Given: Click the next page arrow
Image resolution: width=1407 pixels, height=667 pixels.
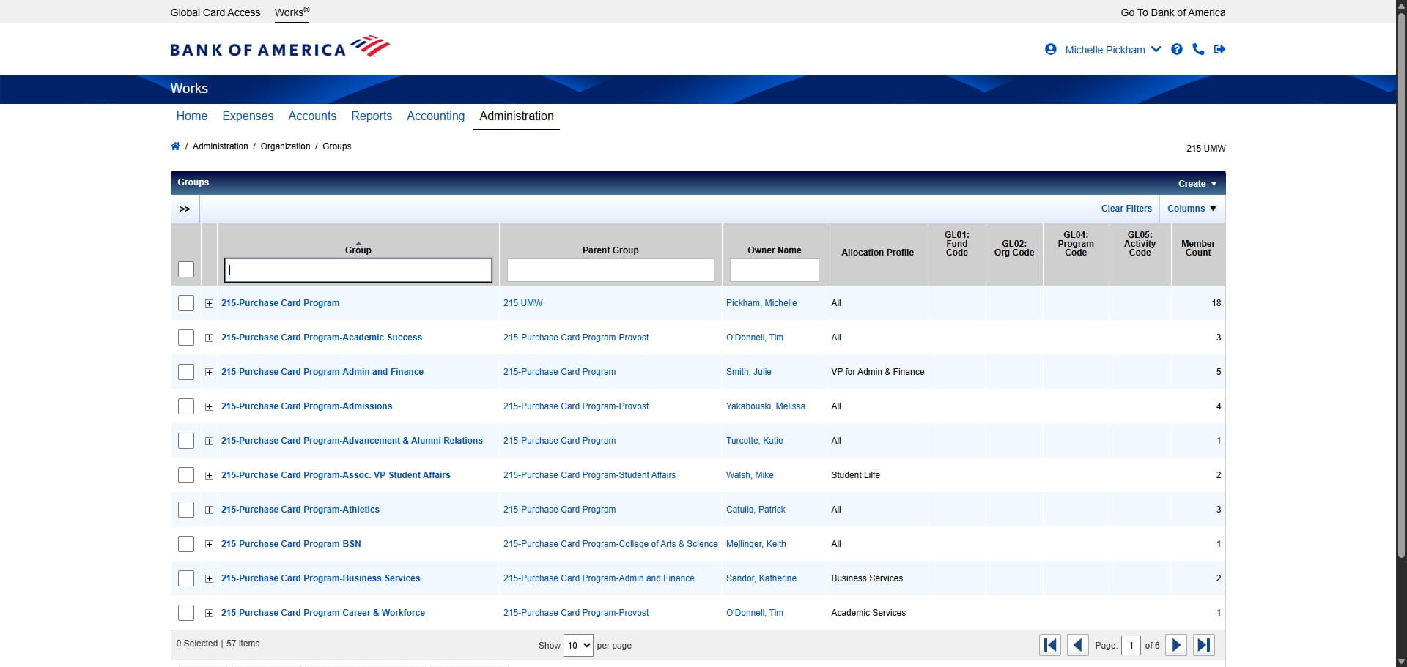Looking at the screenshot, I should click(1175, 645).
